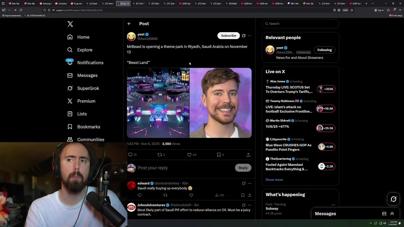Reply to edward's comment

pos(140,195)
